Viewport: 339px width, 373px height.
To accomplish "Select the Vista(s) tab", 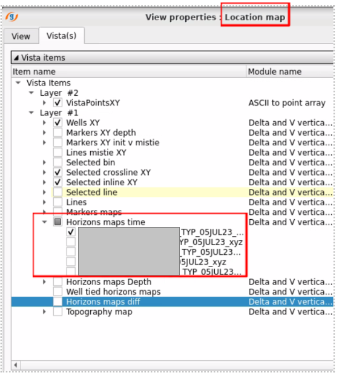I will 61,36.
